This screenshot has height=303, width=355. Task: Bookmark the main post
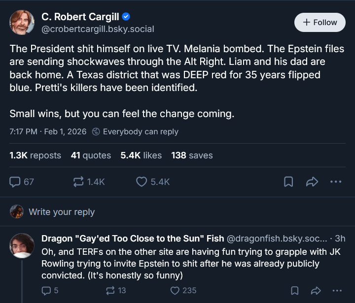(288, 182)
